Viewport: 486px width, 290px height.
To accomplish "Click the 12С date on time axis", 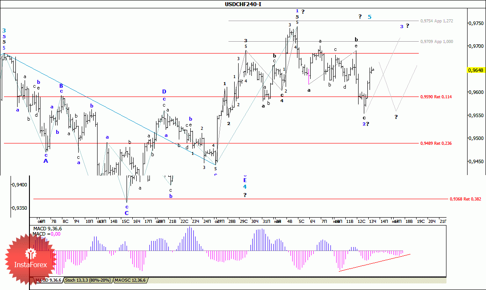I will (x=361, y=221).
